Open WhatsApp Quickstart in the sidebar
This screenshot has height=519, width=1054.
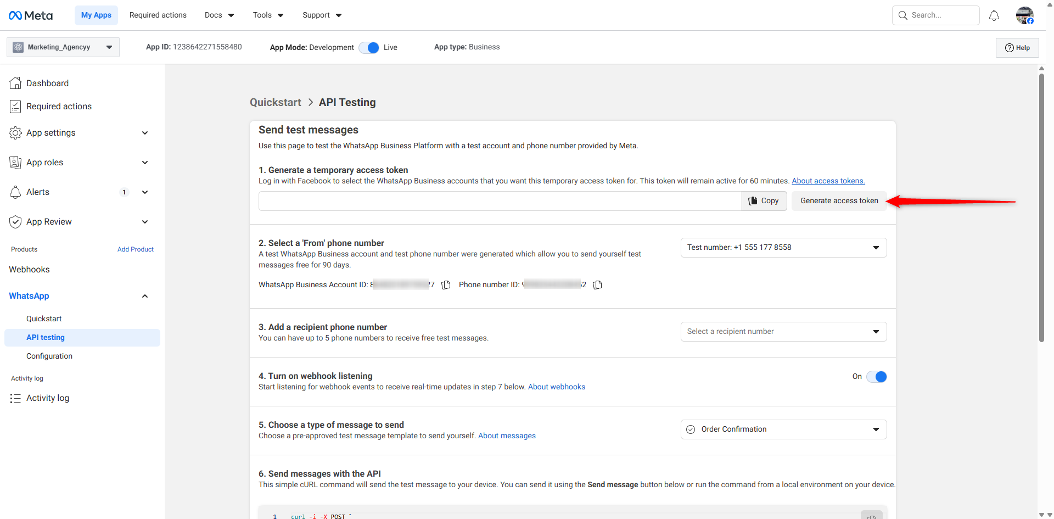tap(44, 319)
